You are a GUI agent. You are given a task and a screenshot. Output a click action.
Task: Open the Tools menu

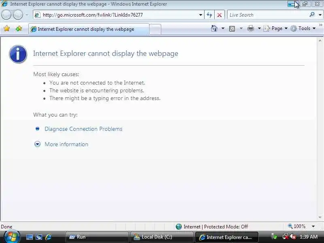click(303, 28)
